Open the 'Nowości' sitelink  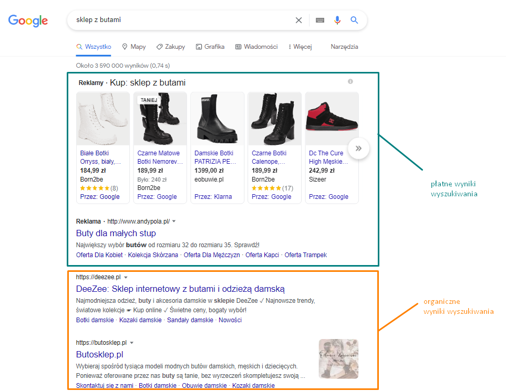click(x=230, y=320)
